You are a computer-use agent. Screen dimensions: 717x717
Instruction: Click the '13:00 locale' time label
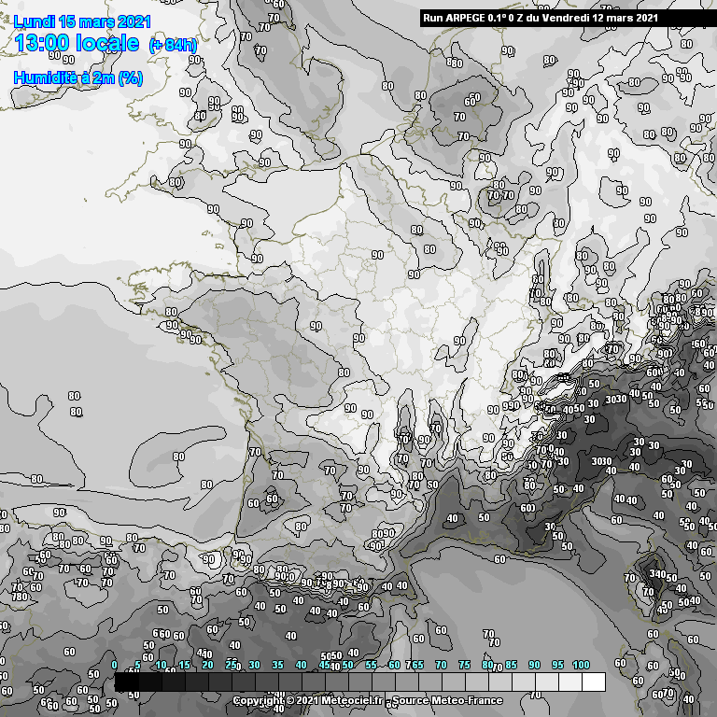coord(77,44)
